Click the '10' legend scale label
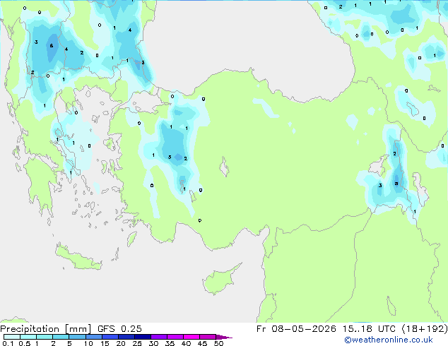 88,343
